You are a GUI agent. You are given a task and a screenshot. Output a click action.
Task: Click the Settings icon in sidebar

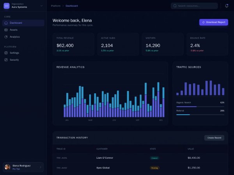(6, 53)
